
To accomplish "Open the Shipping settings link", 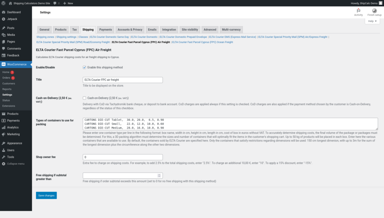I will click(66, 37).
